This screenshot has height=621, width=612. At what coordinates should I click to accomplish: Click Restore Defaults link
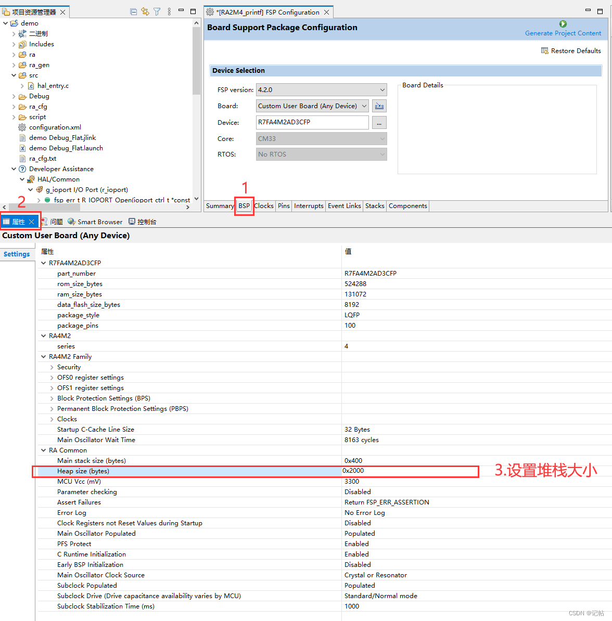[x=576, y=50]
